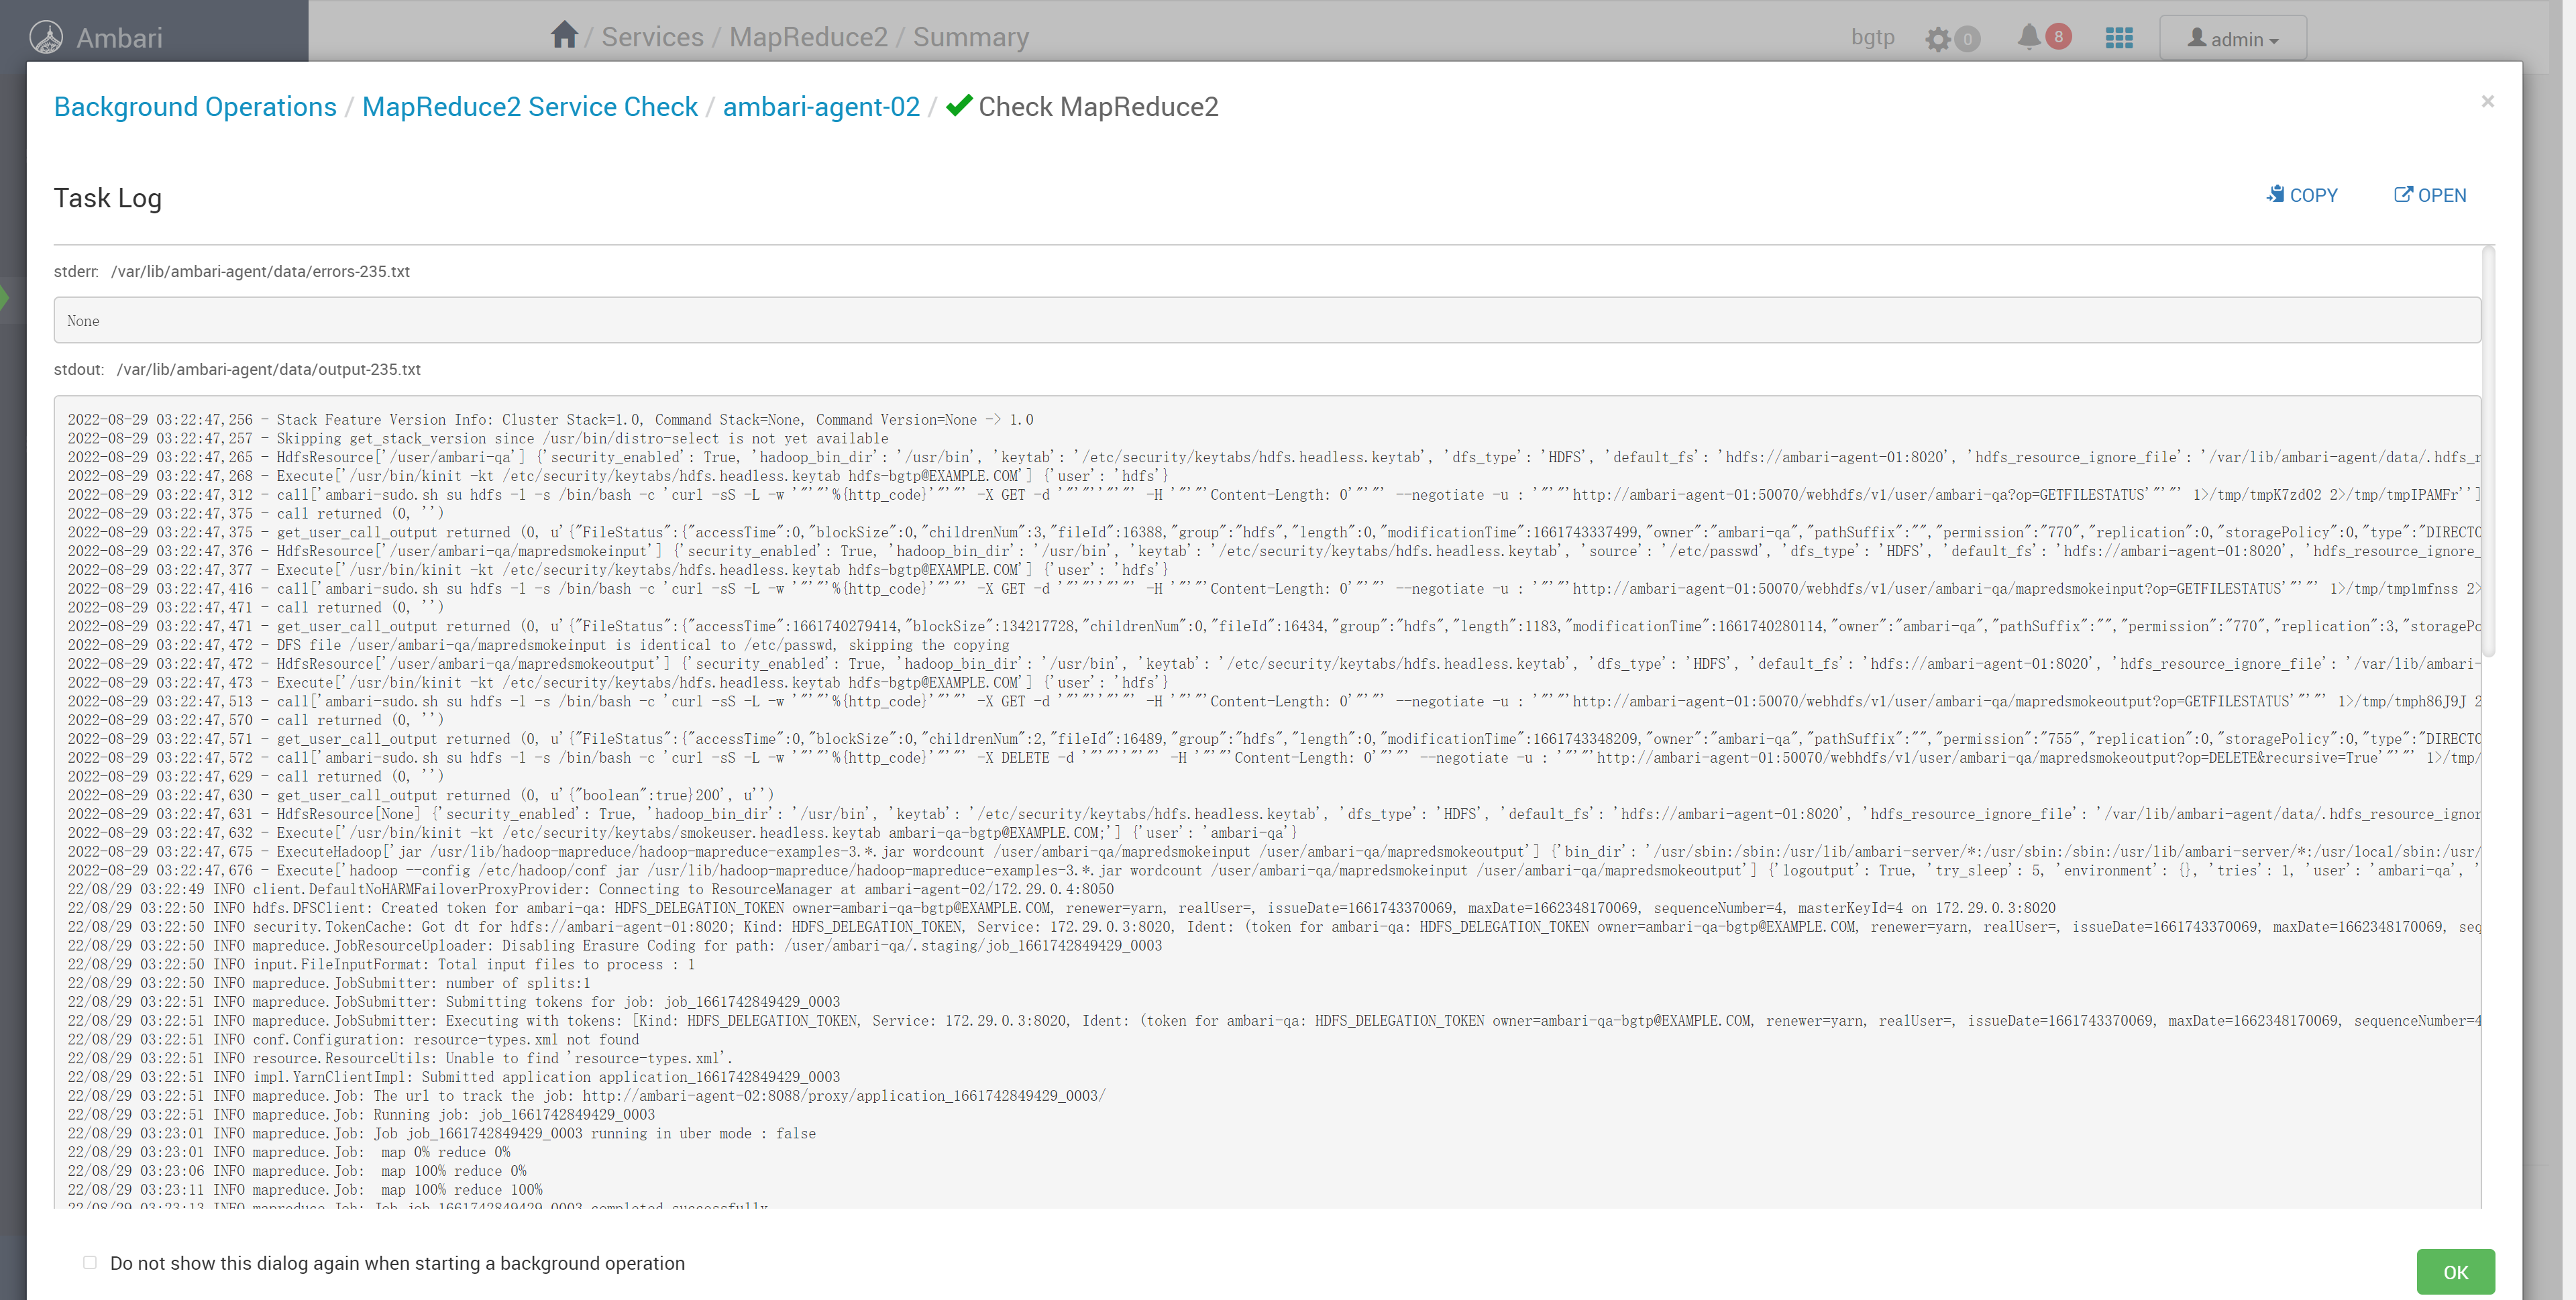Navigate to Background Operations breadcrumb
This screenshot has height=1300, width=2576.
(195, 107)
